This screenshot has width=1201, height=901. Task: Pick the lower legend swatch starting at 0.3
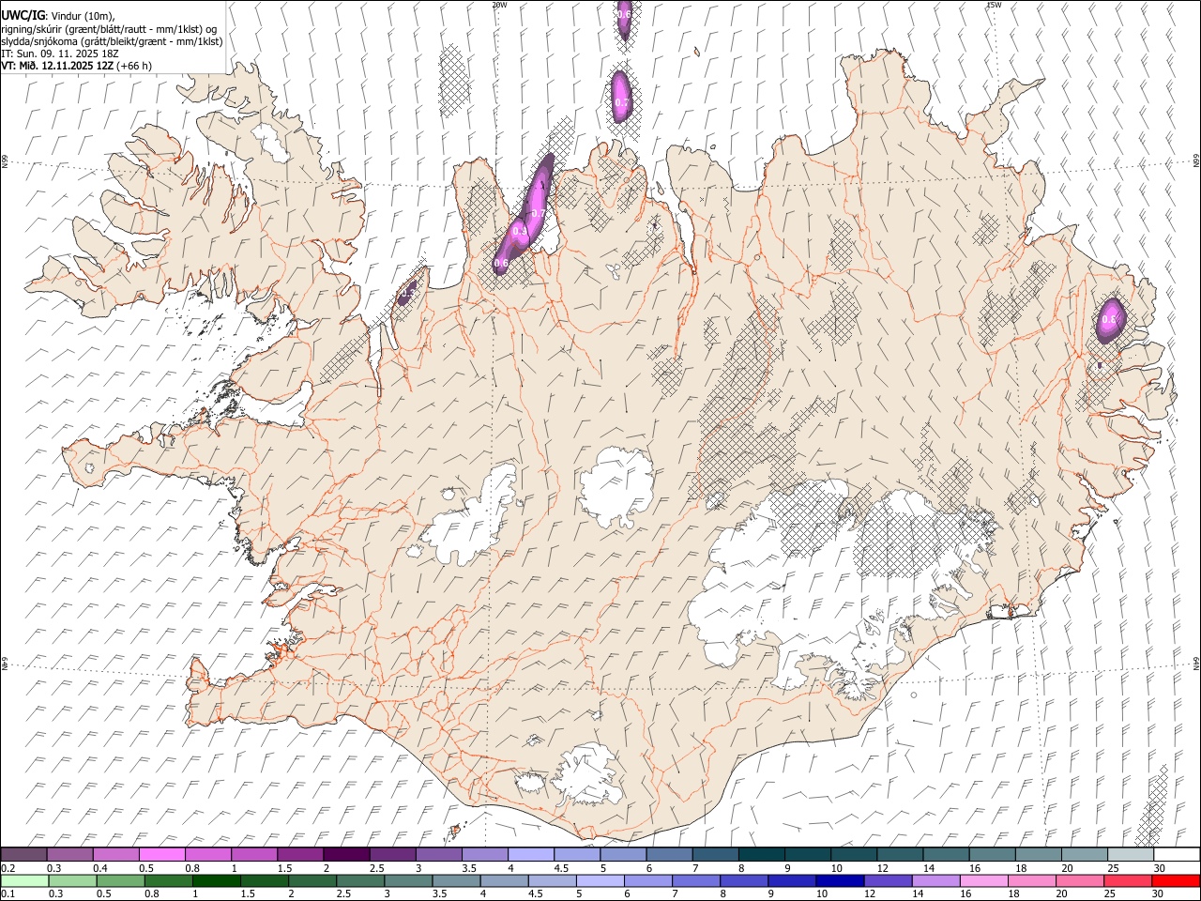click(x=72, y=881)
